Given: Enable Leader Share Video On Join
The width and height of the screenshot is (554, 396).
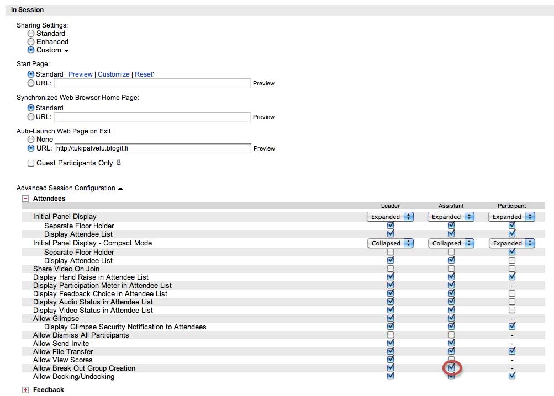Looking at the screenshot, I should pos(391,269).
